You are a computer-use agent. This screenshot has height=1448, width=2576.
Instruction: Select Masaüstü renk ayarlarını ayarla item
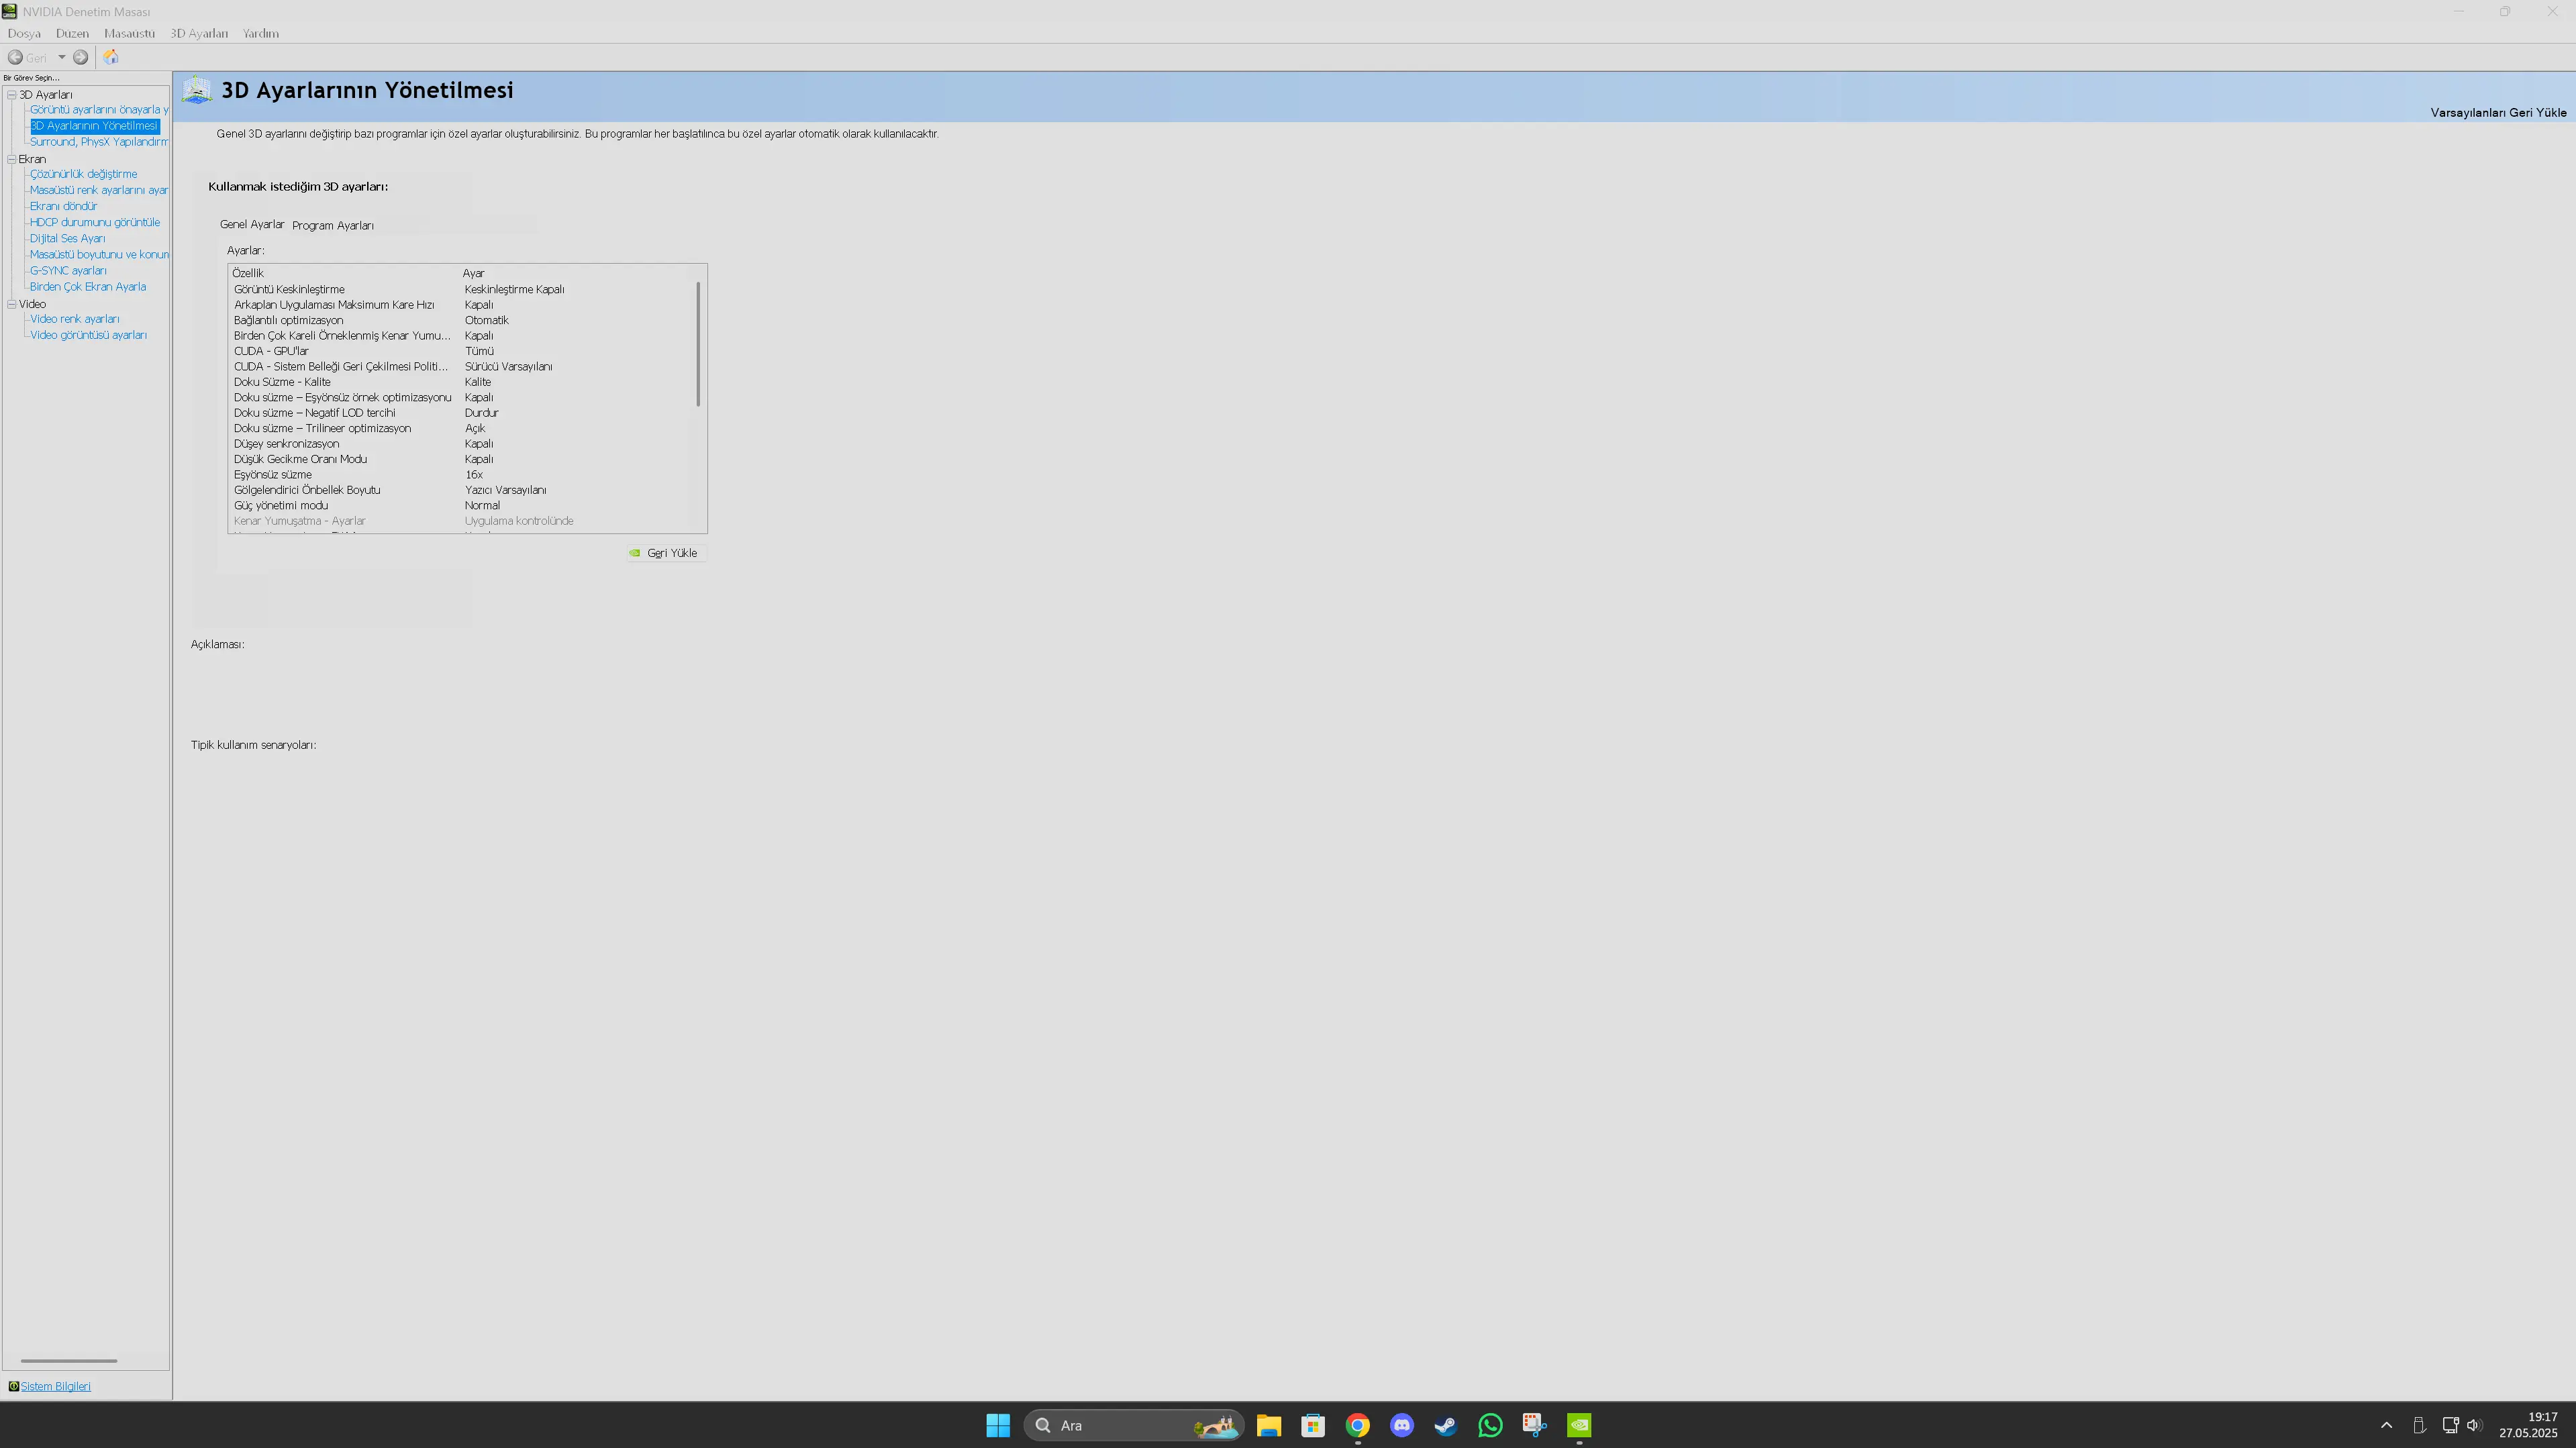[x=99, y=190]
